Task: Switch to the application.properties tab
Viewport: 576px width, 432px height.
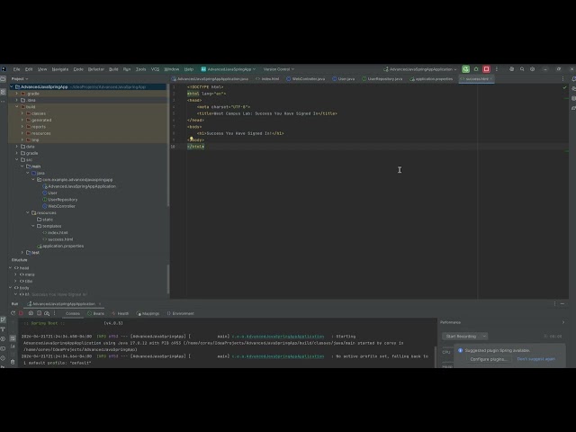Action: [431, 79]
